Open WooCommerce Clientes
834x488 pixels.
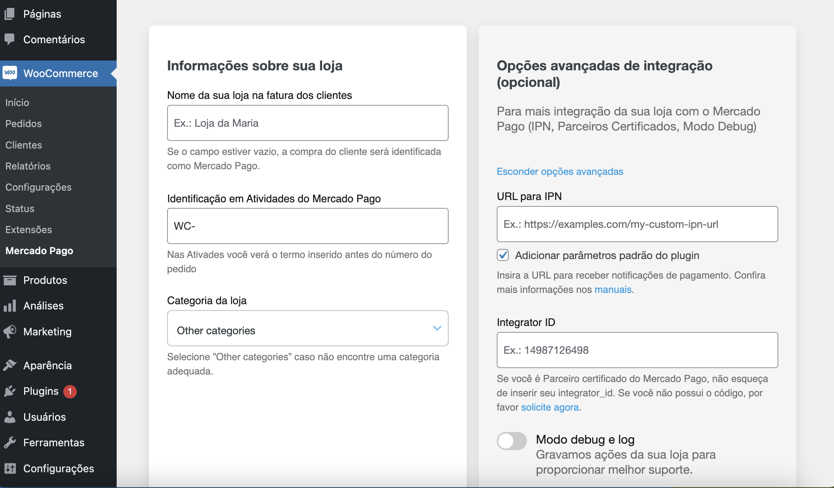(24, 145)
